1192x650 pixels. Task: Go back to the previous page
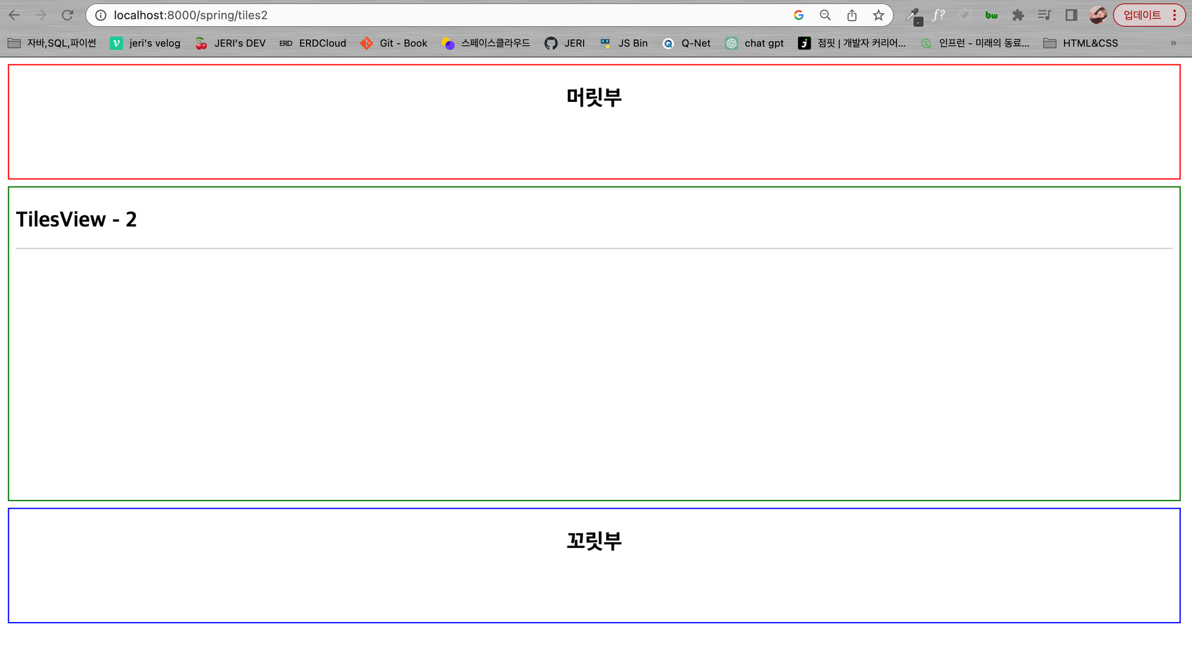click(x=14, y=15)
